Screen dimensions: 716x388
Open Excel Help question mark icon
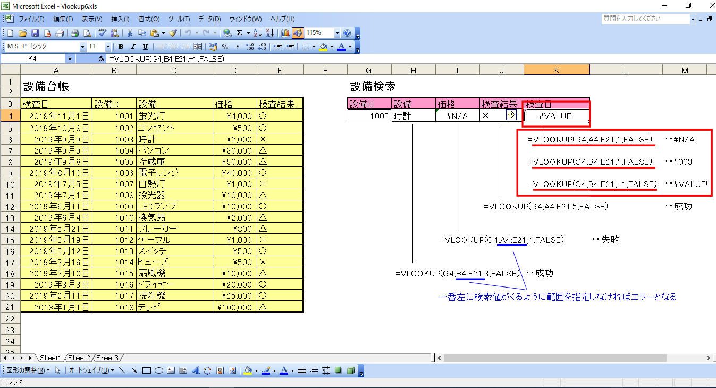347,33
